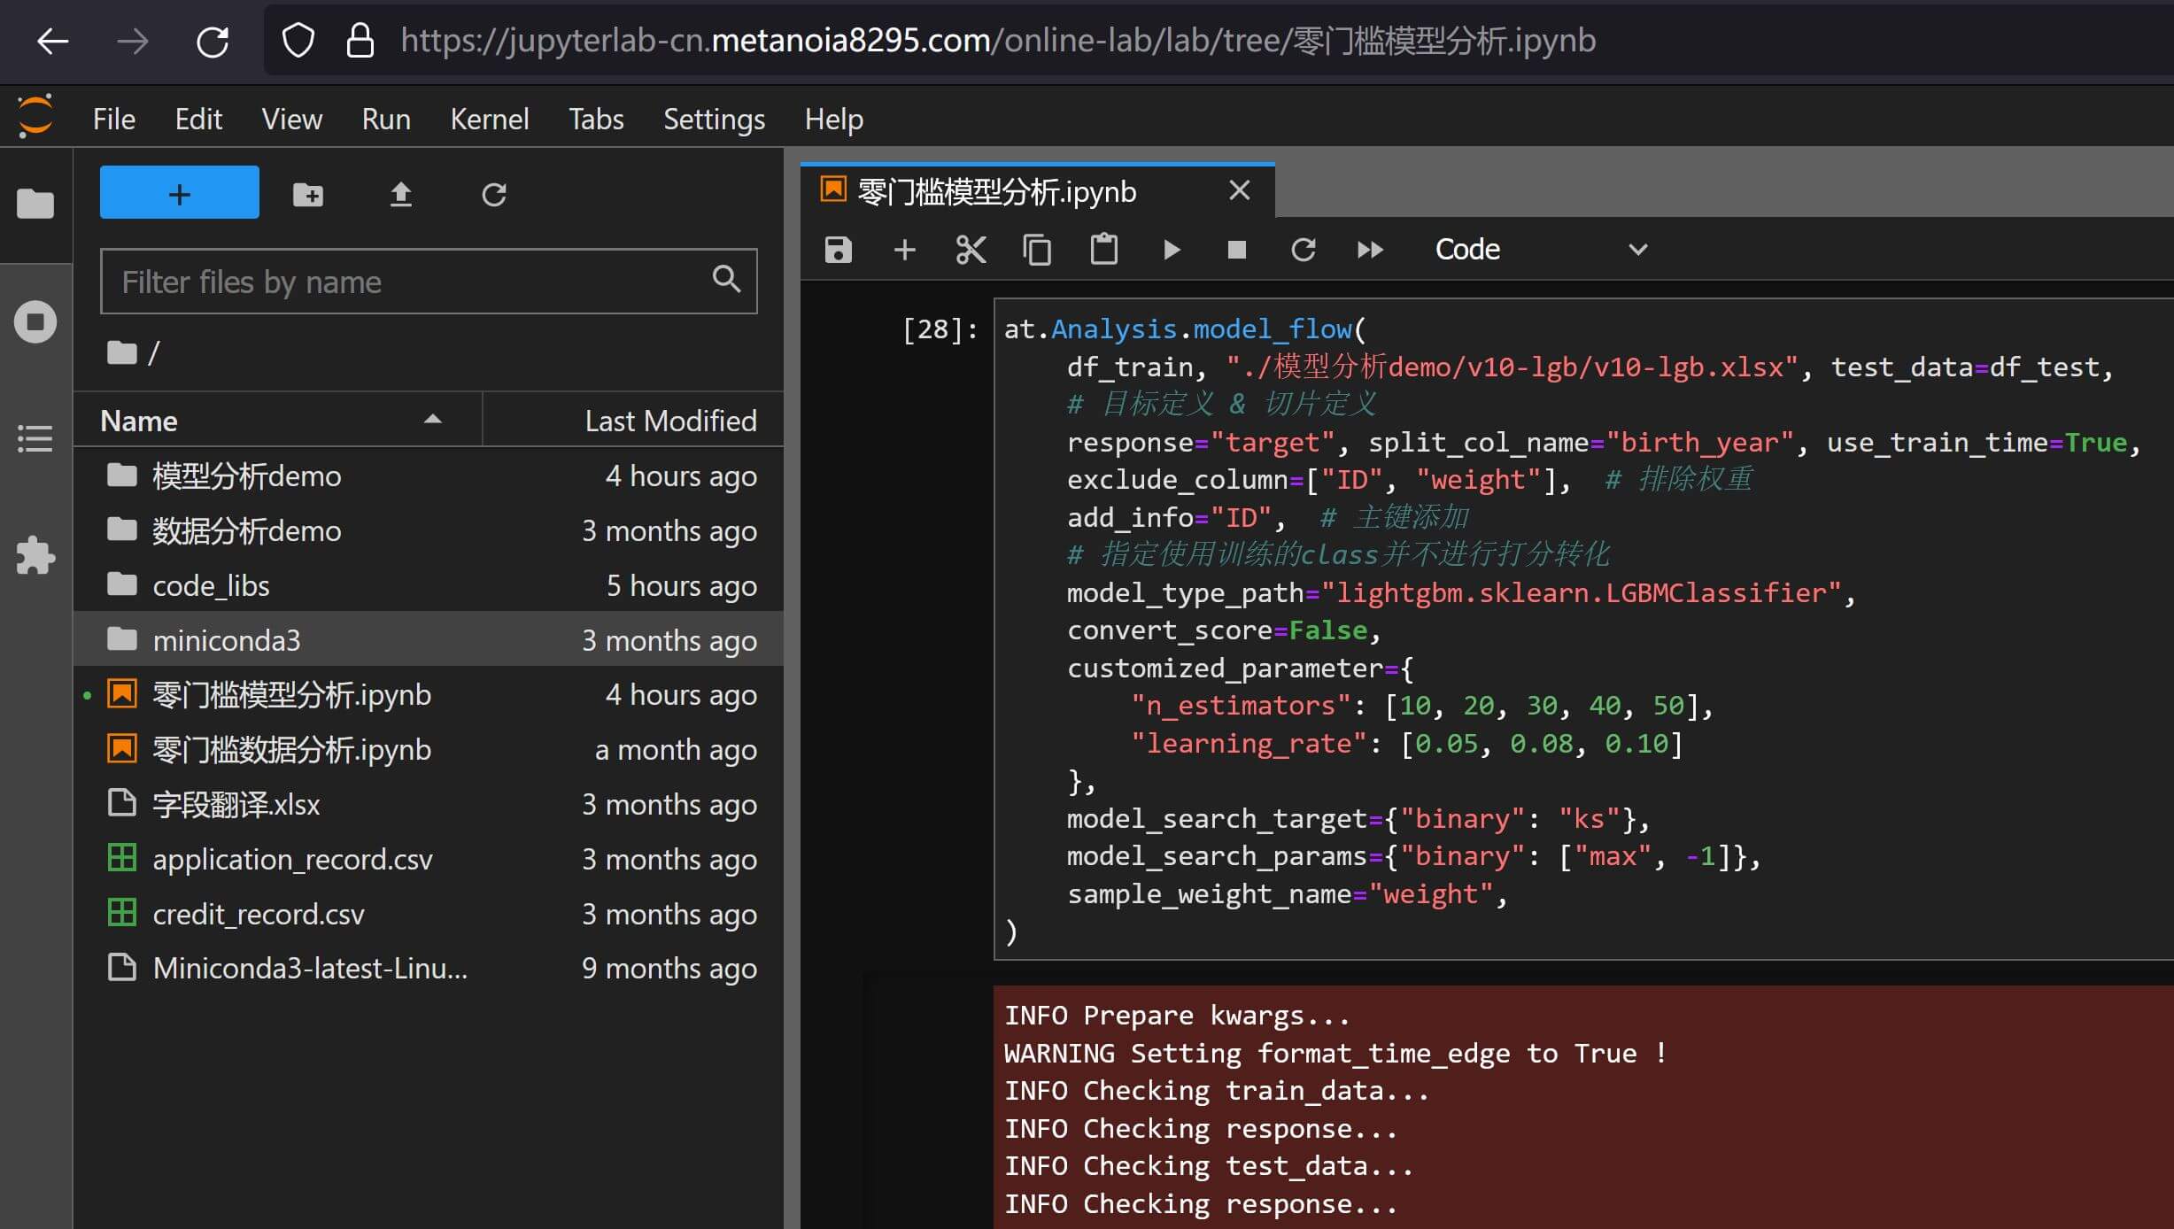Viewport: 2174px width, 1229px height.
Task: Click the blue new launcher plus button
Action: (x=179, y=192)
